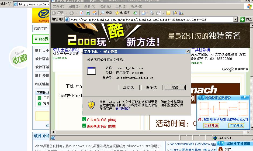Click the 立即答题 popup button
Screen dimensions: 253x151
pos(211,125)
